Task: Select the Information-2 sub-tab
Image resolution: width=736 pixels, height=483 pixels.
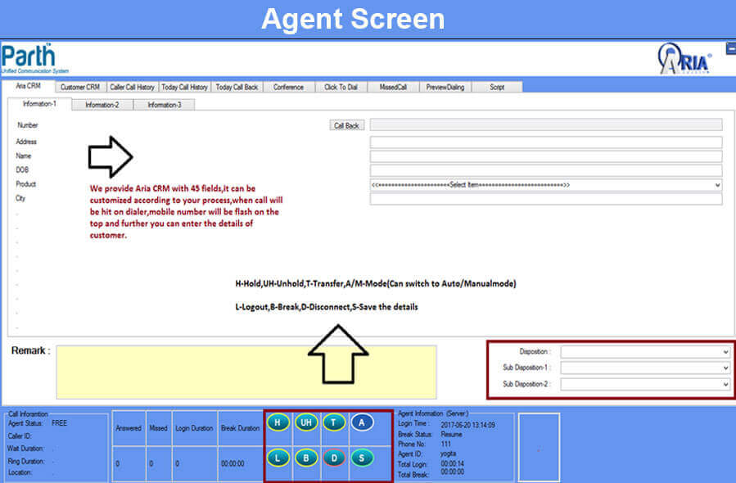Action: click(x=103, y=105)
